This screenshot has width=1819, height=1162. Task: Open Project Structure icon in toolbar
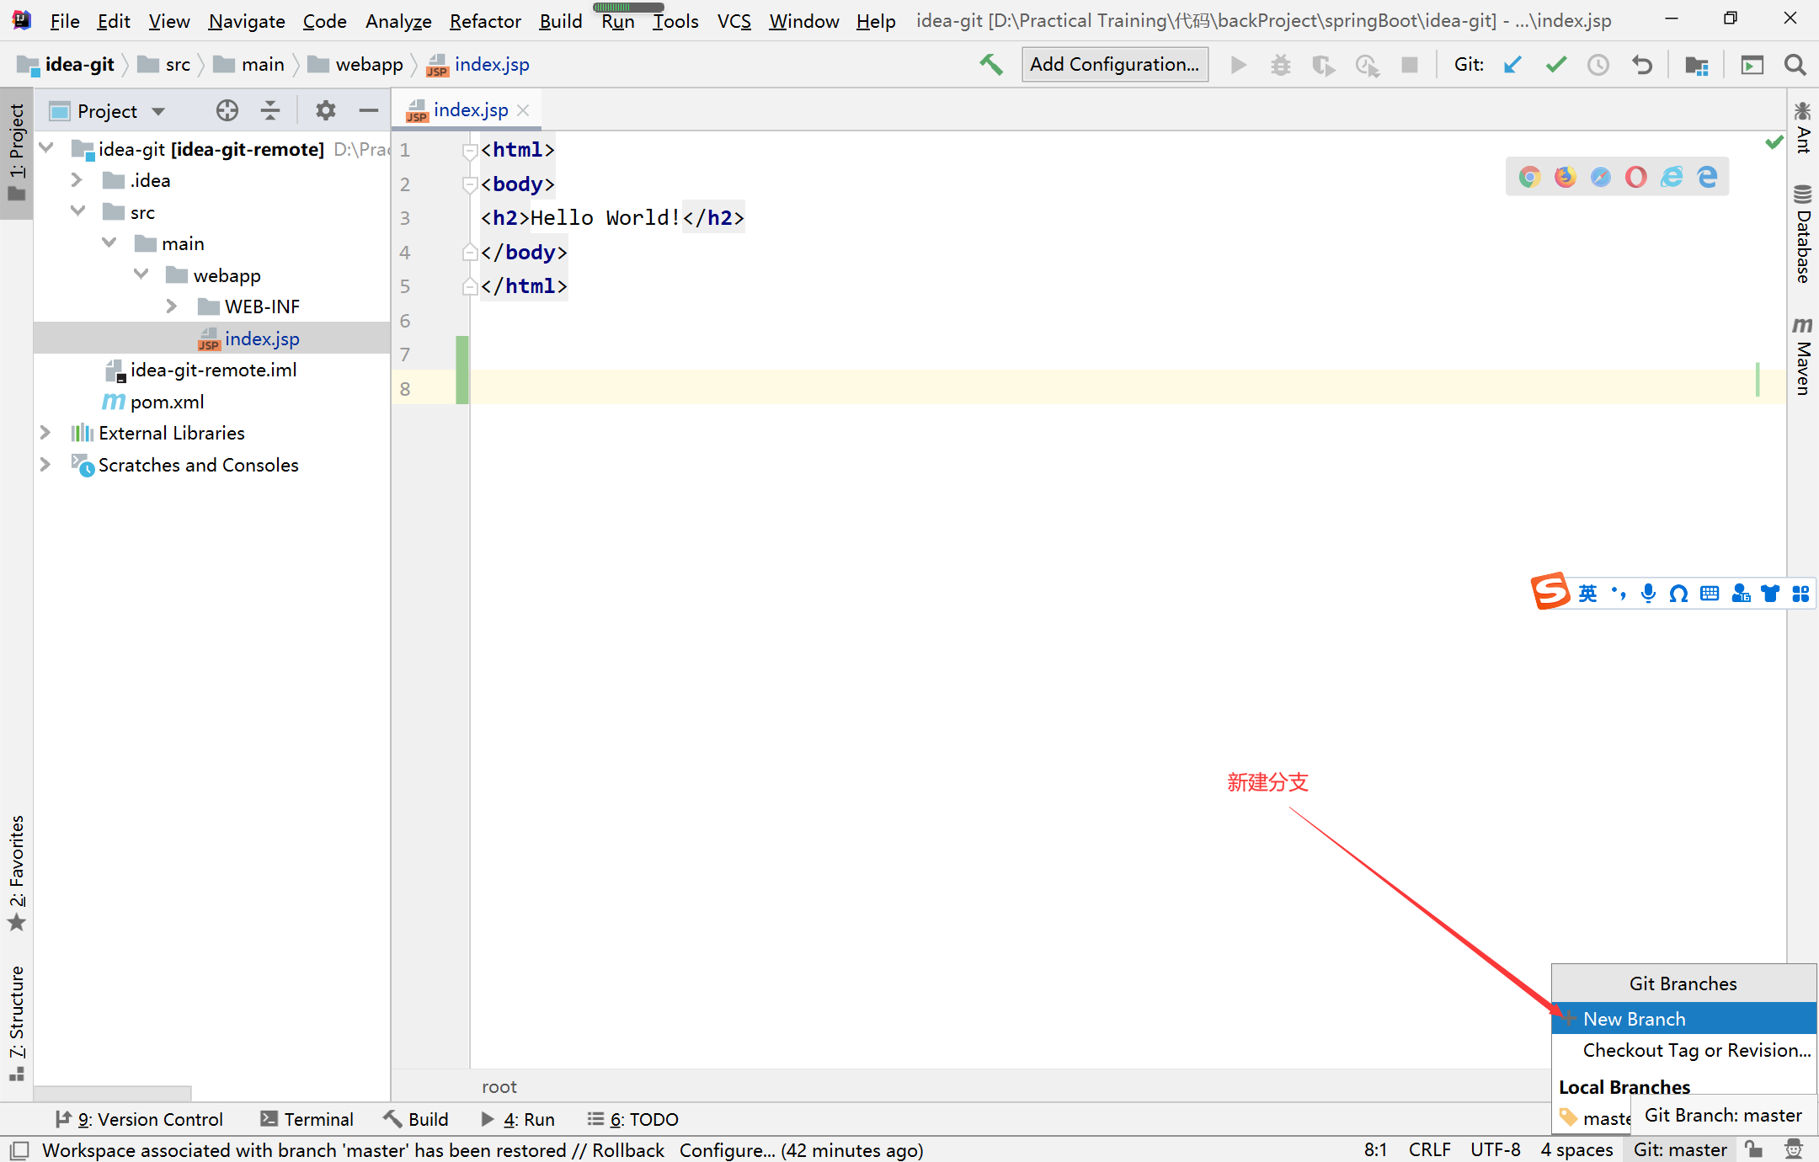point(1696,65)
